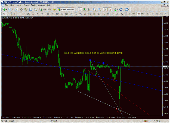Expand the Indicators dropdown arrow

click(117, 10)
